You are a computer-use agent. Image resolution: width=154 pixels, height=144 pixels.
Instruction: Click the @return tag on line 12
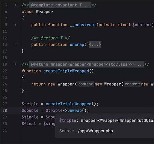[49, 38]
